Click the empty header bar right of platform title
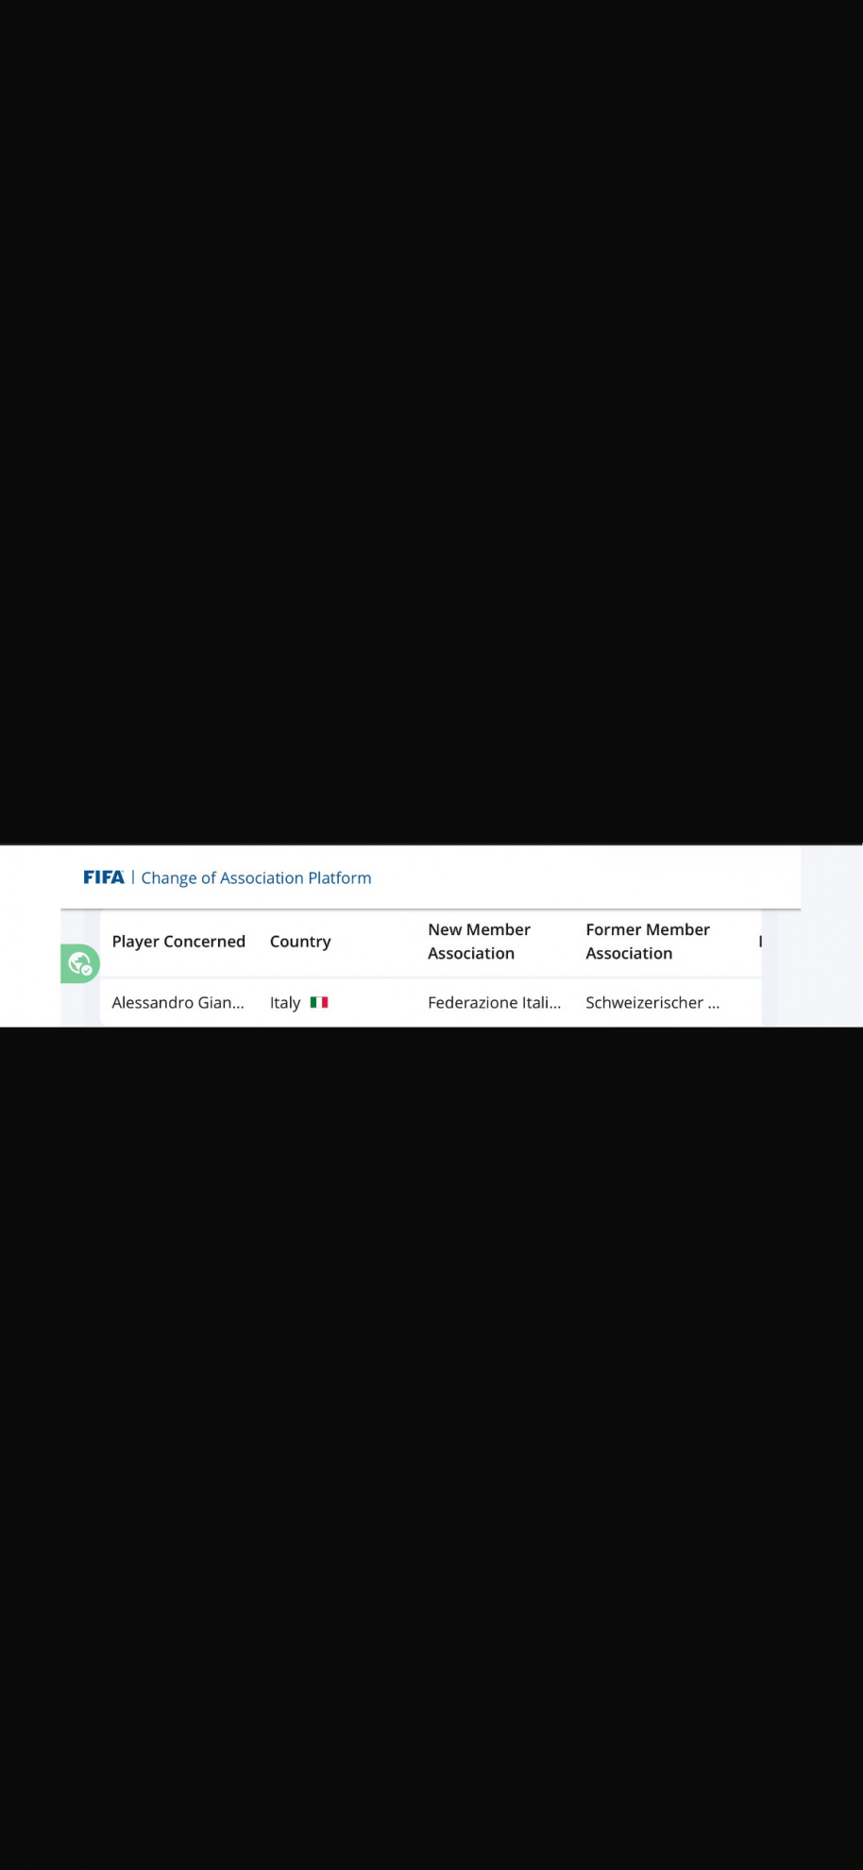Screen dimensions: 863x1870 (585, 877)
